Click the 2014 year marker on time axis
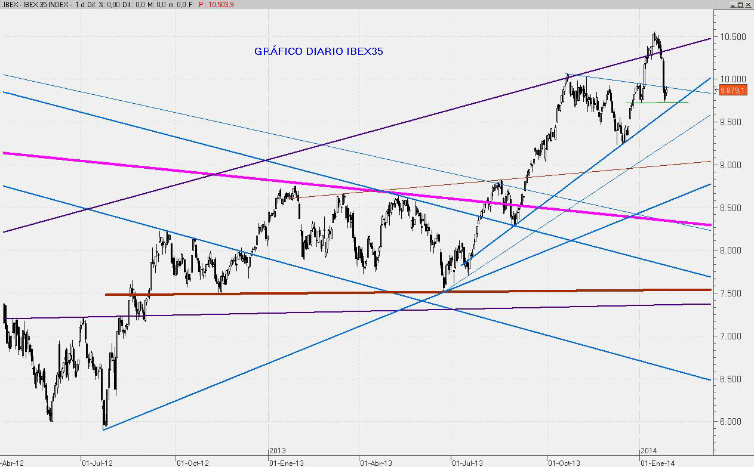 (x=648, y=450)
